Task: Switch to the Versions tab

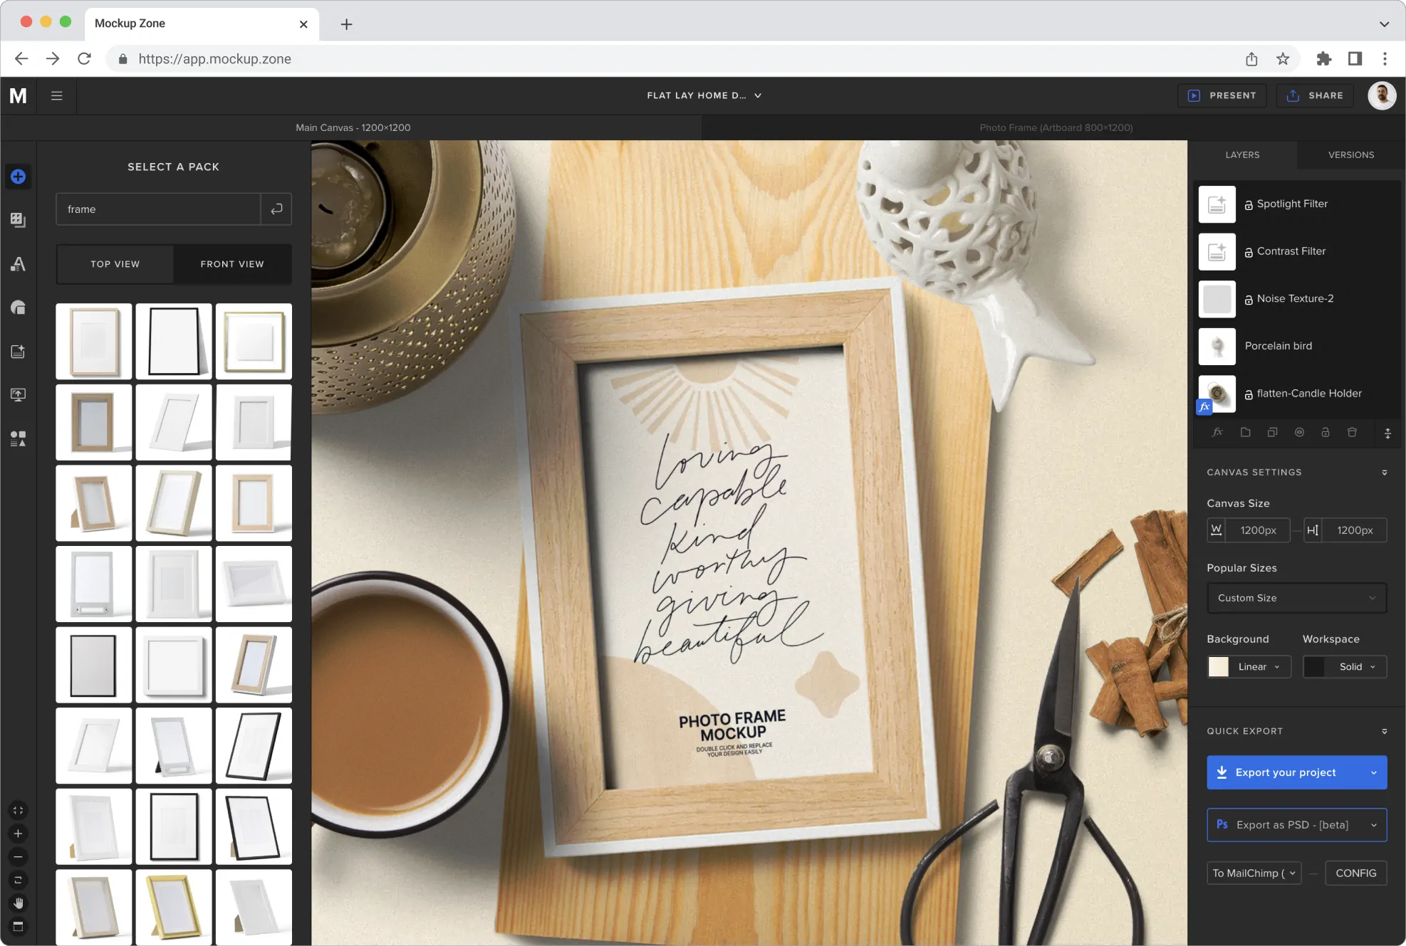Action: pyautogui.click(x=1350, y=154)
